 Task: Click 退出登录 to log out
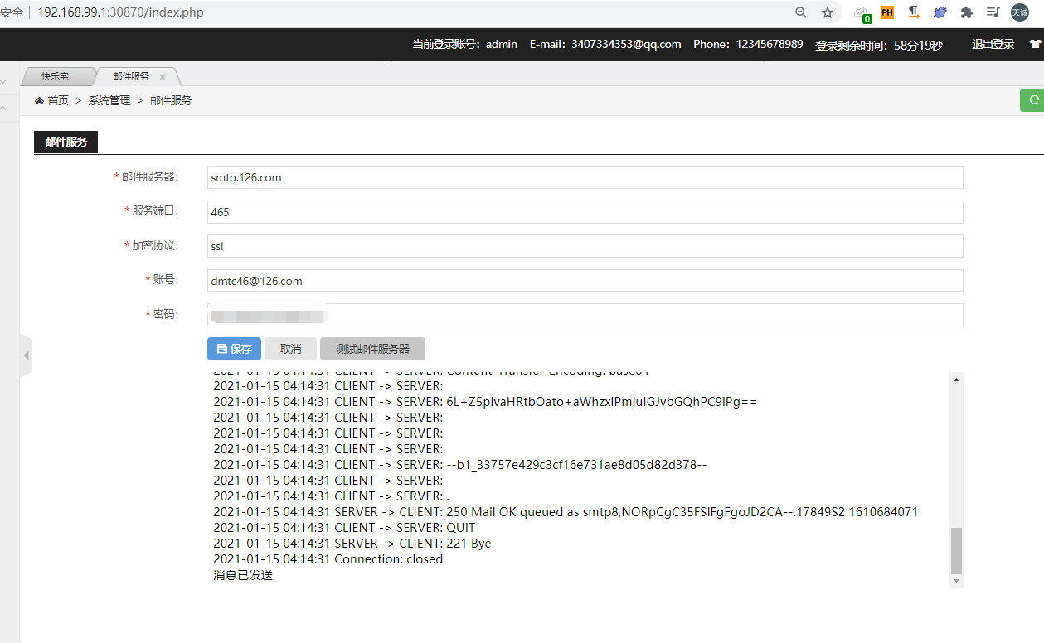[x=993, y=44]
